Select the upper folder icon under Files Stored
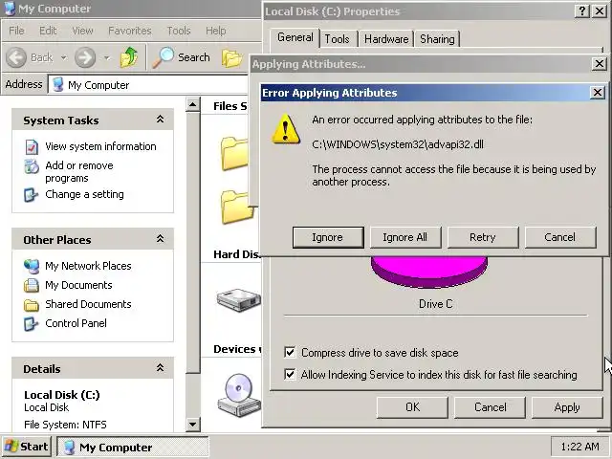The image size is (612, 459). (234, 153)
